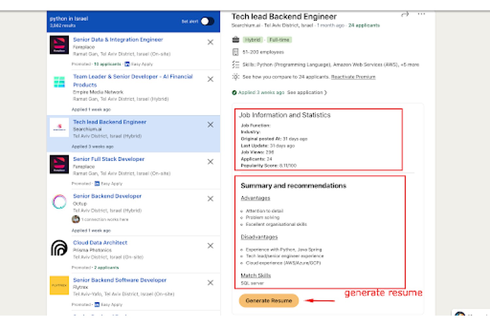Open Senior Backend Software Developer job

(x=120, y=280)
